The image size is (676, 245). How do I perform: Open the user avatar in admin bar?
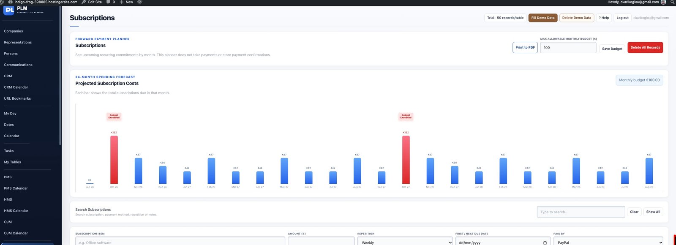pos(663,2)
